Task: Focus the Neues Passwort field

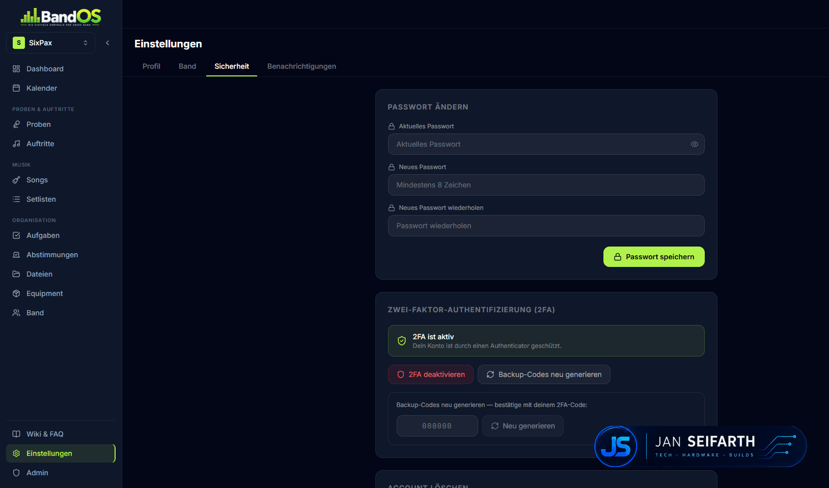Action: pyautogui.click(x=546, y=185)
